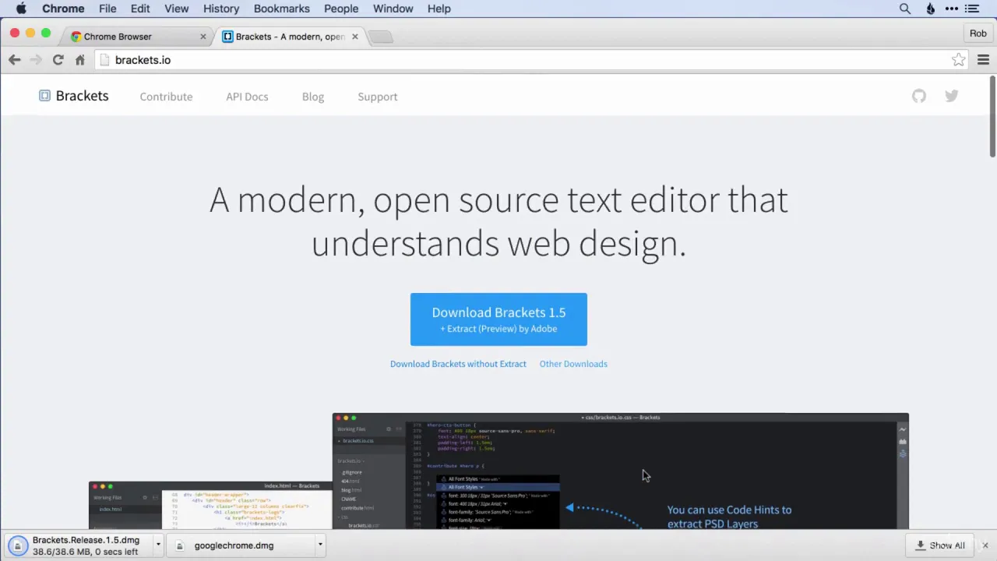Click Show All downloads button
The height and width of the screenshot is (561, 997).
pos(941,545)
